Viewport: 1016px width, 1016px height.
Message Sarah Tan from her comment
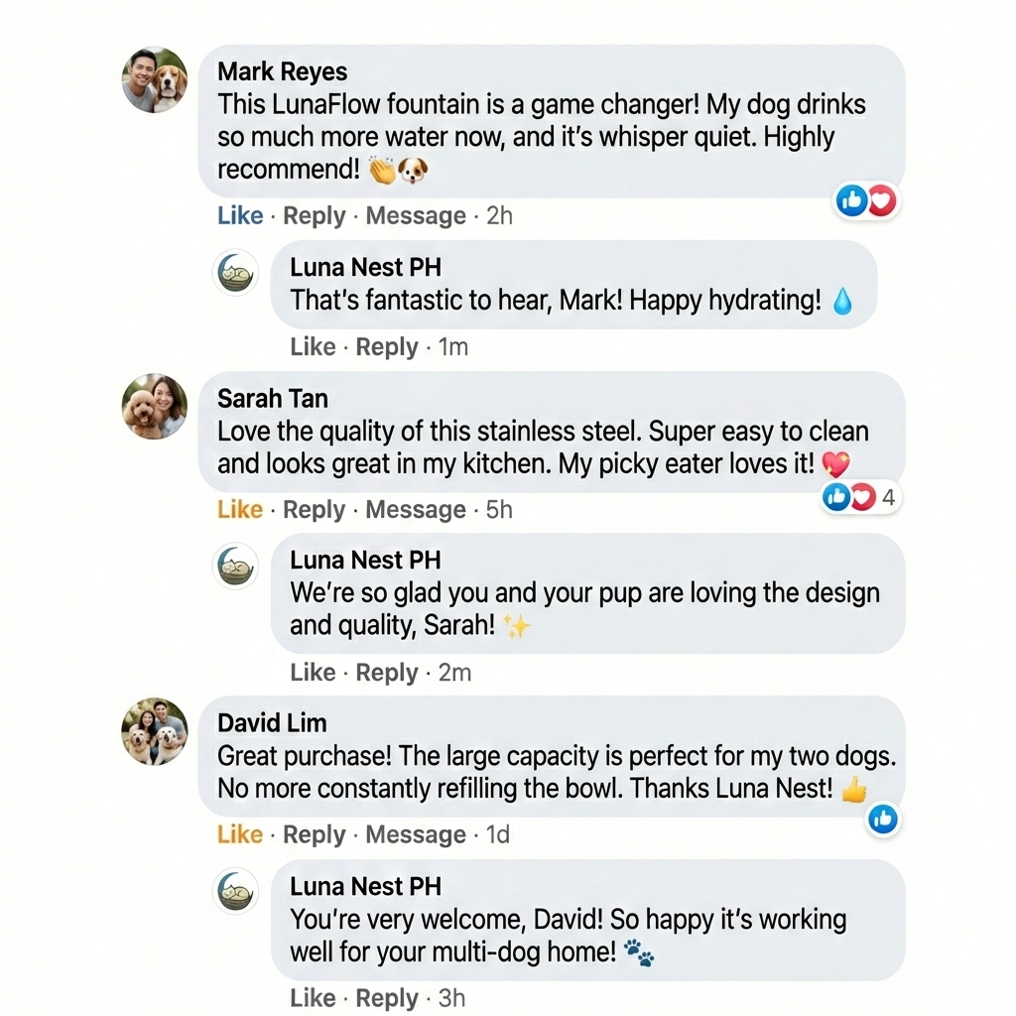pos(416,510)
